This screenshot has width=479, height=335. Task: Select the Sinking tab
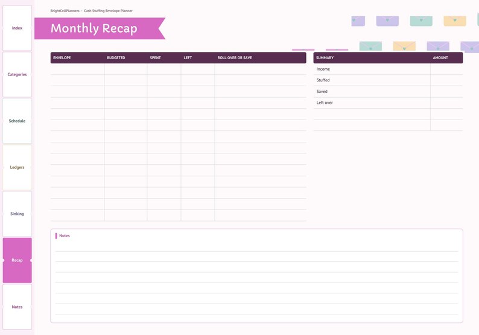[x=17, y=214]
